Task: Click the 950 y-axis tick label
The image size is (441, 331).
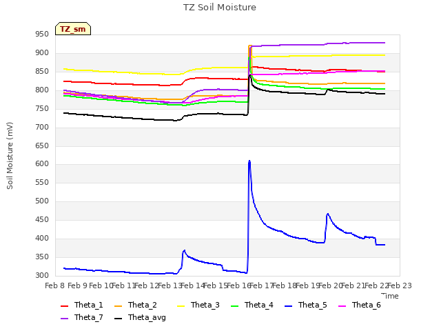Action: [42, 34]
